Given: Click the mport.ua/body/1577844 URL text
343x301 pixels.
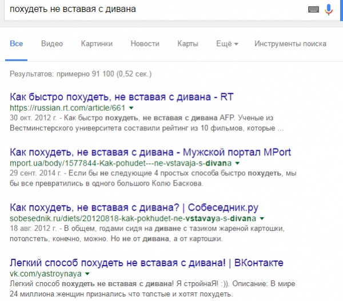Looking at the screenshot, I should (x=121, y=163).
